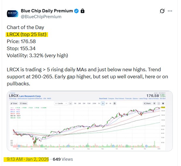
Task: Switch to the 30M timeframe
Action: pos(94,103)
